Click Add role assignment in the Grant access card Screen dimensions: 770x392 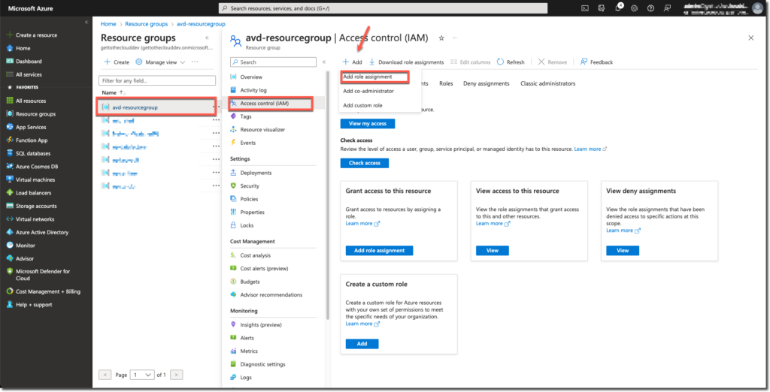[x=379, y=251]
